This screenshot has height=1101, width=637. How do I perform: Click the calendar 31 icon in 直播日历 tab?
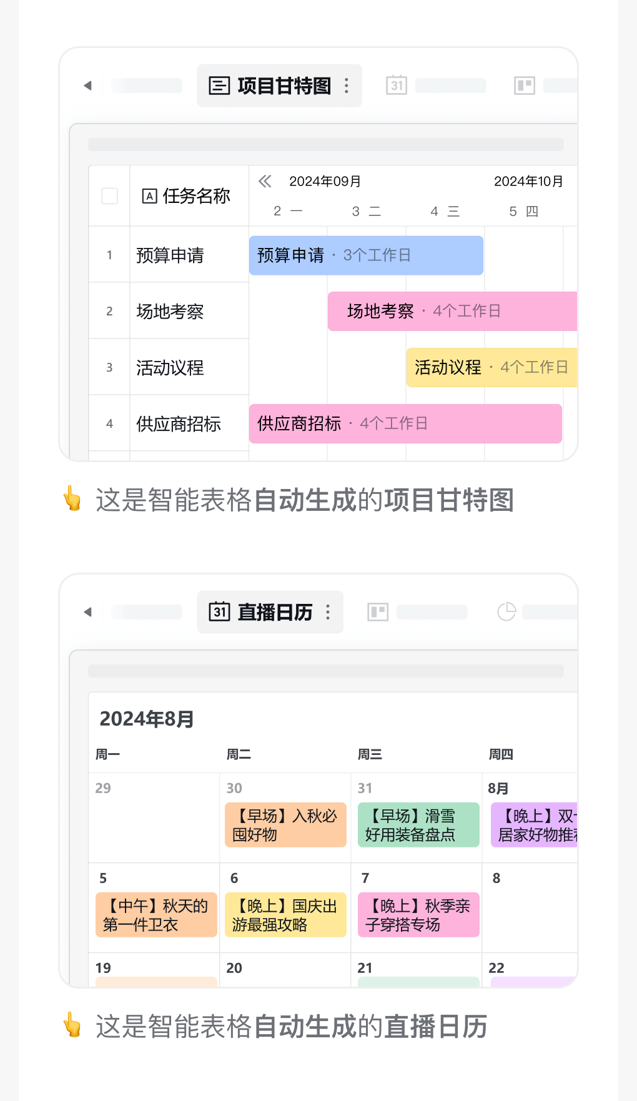point(219,611)
